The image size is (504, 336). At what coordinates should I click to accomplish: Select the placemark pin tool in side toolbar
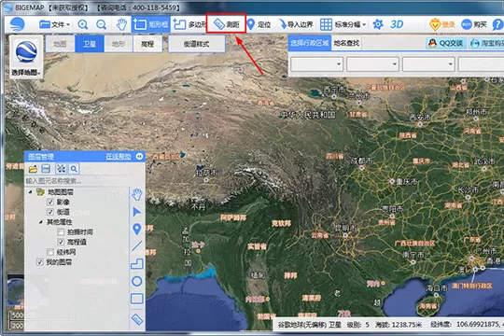(x=137, y=229)
